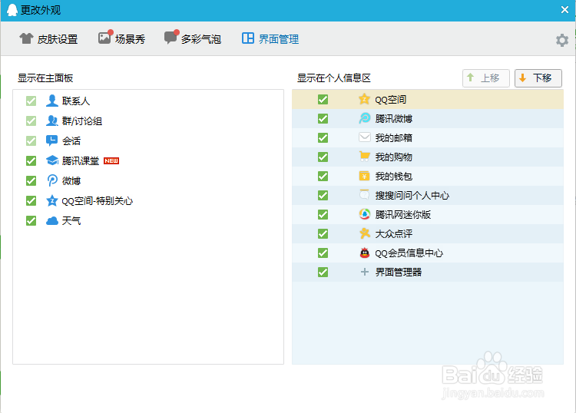Select the 界面管理 tab

[x=270, y=38]
